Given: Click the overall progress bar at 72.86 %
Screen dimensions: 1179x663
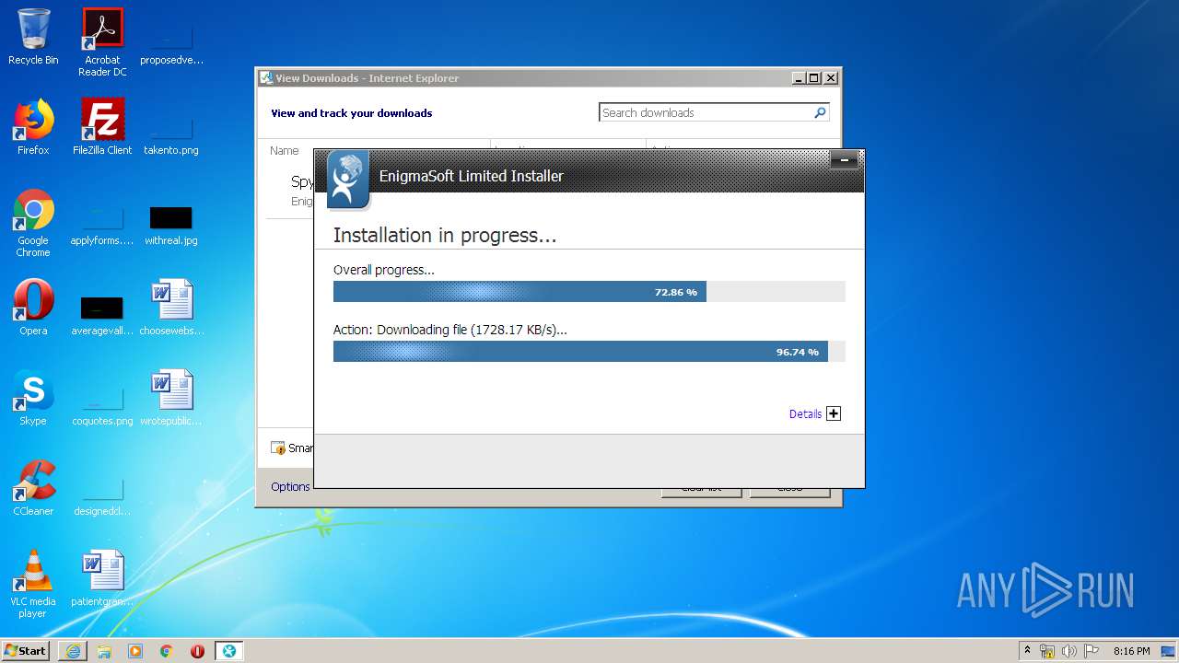Looking at the screenshot, I should coord(589,292).
